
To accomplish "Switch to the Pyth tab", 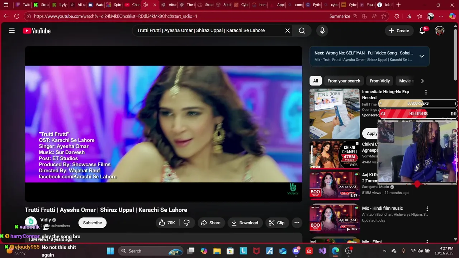I will pos(312,5).
